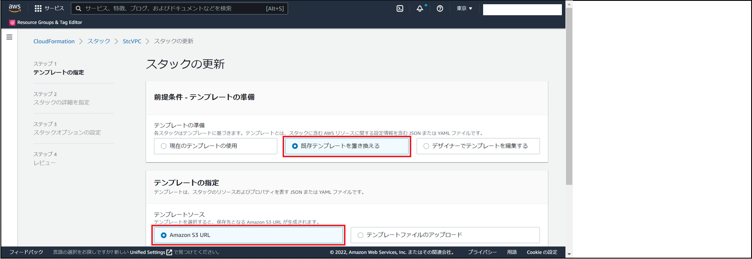
Task: Select 現在のテンプレートの使用 radio option
Action: click(216, 146)
